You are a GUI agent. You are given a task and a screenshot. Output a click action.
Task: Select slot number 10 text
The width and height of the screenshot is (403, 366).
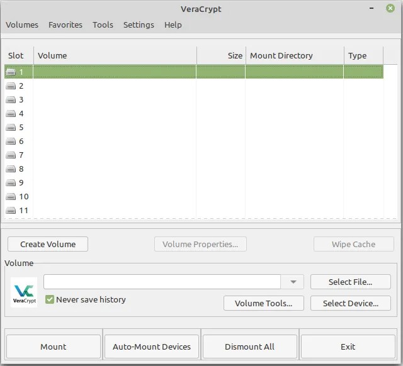pyautogui.click(x=24, y=197)
